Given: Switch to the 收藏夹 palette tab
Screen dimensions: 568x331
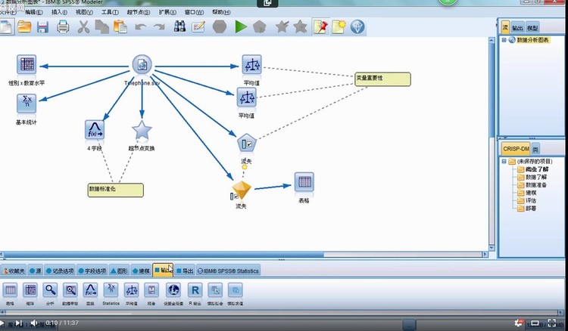Looking at the screenshot, I should coord(14,271).
